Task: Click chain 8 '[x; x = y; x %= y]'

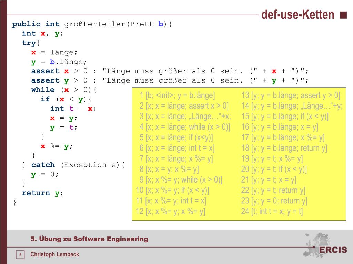Action: point(169,169)
